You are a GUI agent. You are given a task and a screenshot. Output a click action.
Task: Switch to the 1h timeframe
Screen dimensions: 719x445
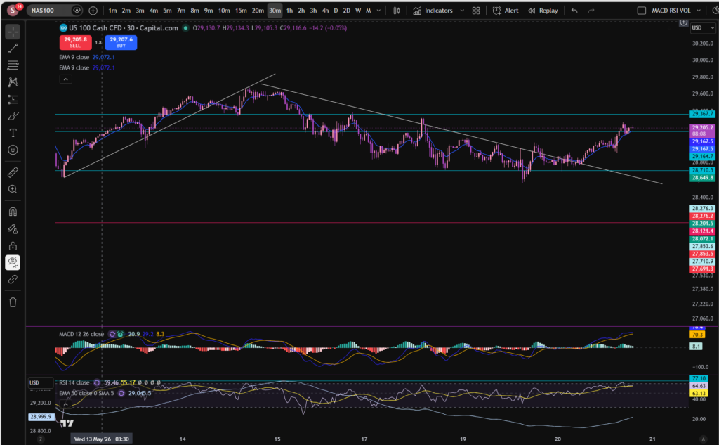point(289,11)
